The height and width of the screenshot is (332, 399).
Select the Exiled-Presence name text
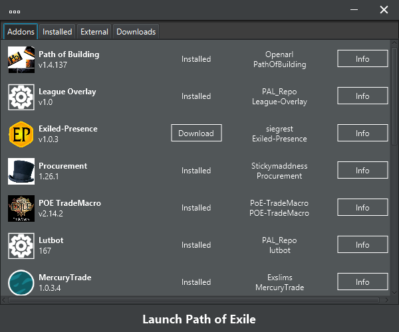[x=68, y=129]
